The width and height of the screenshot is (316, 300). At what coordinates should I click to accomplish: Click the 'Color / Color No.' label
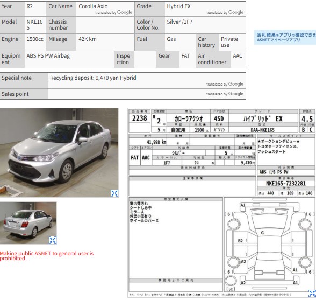pyautogui.click(x=148, y=25)
